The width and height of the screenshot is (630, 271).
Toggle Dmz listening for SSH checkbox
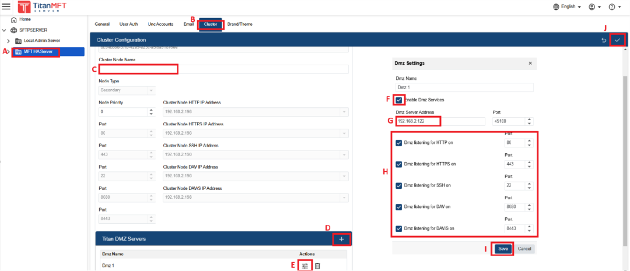point(399,185)
